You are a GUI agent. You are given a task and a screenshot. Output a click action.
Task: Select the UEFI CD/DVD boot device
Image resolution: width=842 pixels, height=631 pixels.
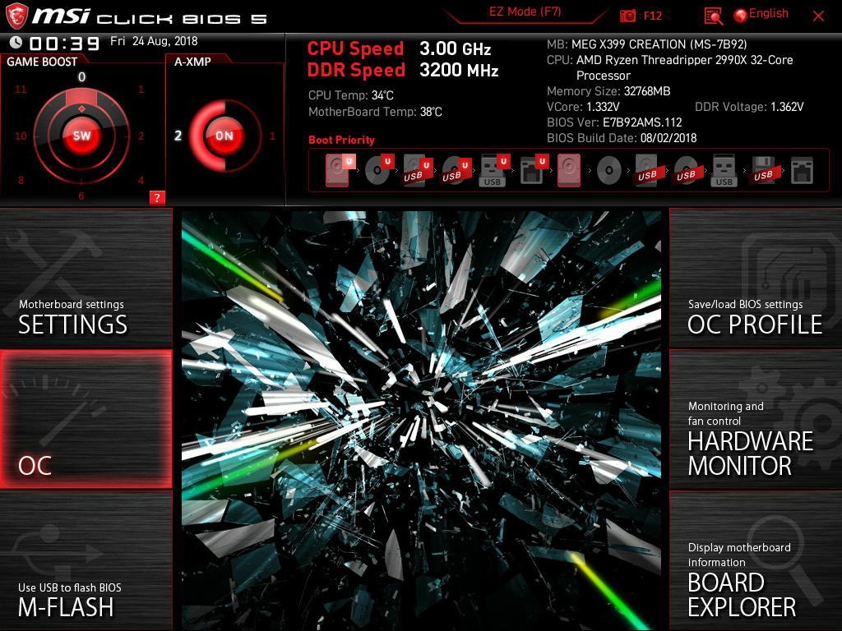(380, 170)
